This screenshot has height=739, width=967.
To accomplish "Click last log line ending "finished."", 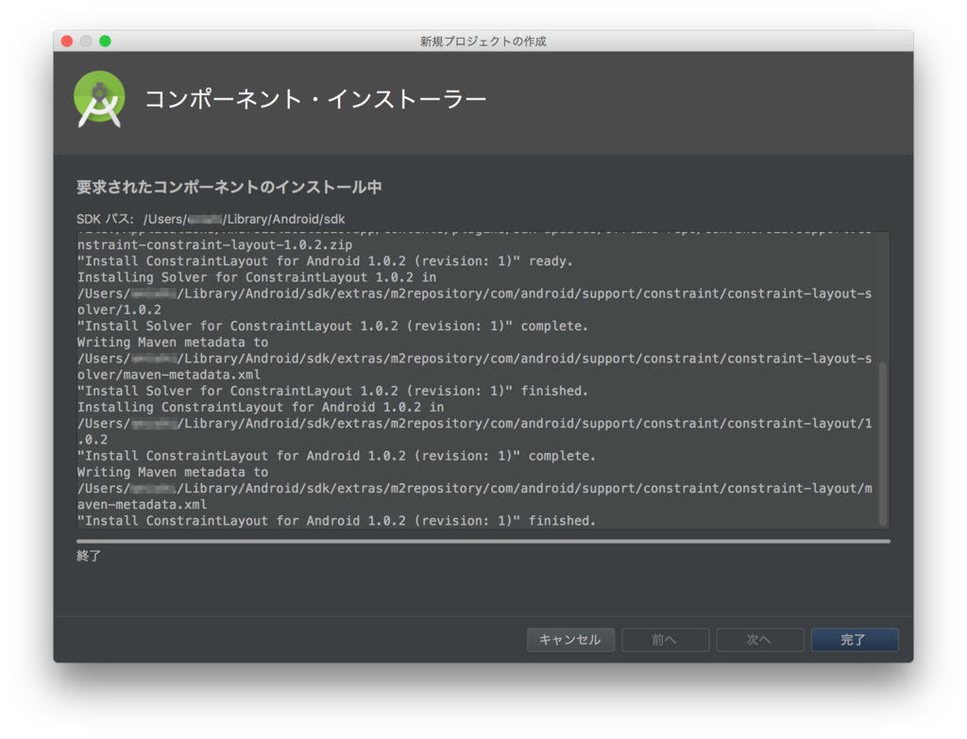I will pos(336,521).
